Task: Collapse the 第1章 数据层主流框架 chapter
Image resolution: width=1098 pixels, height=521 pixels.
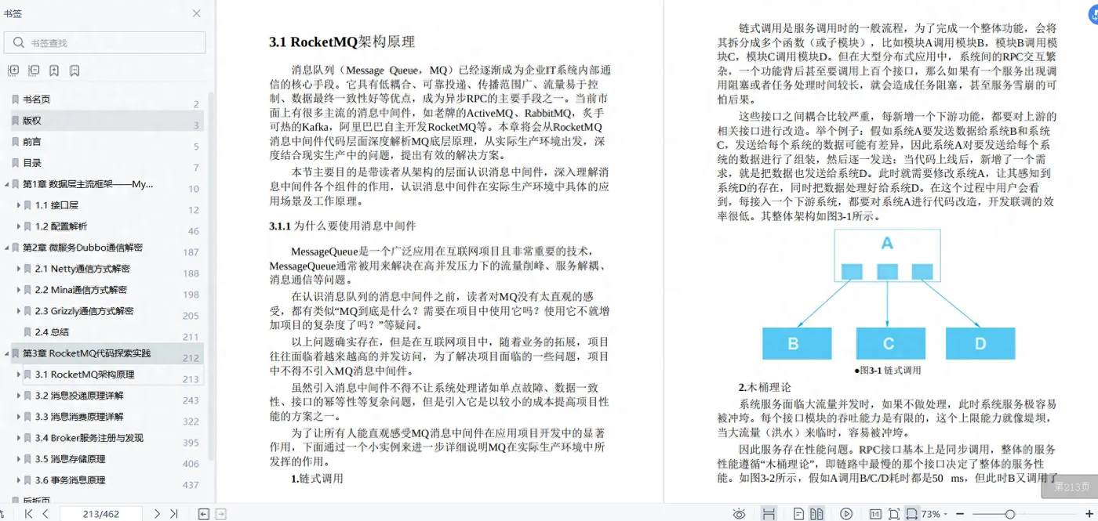Action: [6, 184]
